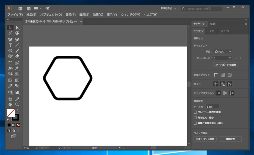Click the GPU performance rocket icon
This screenshot has width=254, height=155.
(47, 8)
